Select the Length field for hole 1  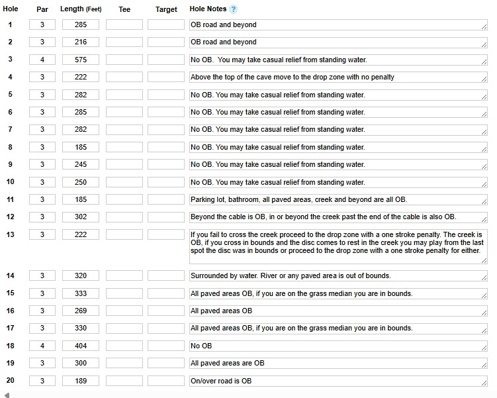(81, 25)
